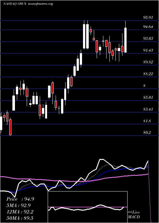Click the NASDAQ SBUX munafasutra.org title text
159x223 pixels.
28,4
